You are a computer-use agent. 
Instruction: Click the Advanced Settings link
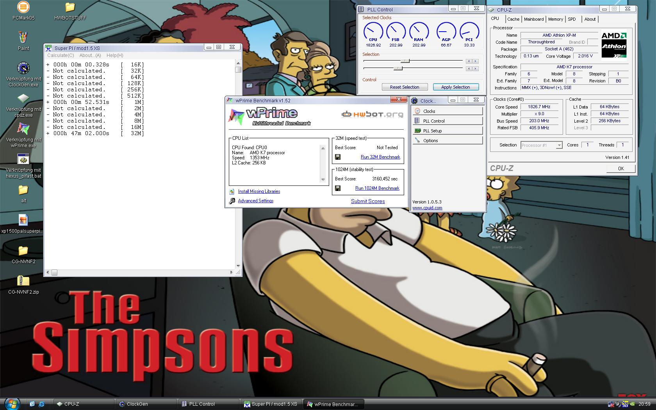click(x=256, y=201)
